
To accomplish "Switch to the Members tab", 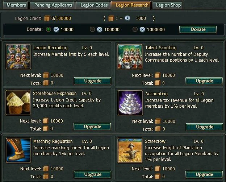I will [x=16, y=5].
